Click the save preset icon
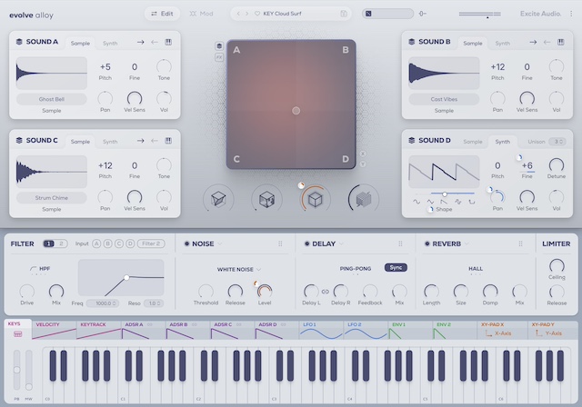 click(343, 14)
